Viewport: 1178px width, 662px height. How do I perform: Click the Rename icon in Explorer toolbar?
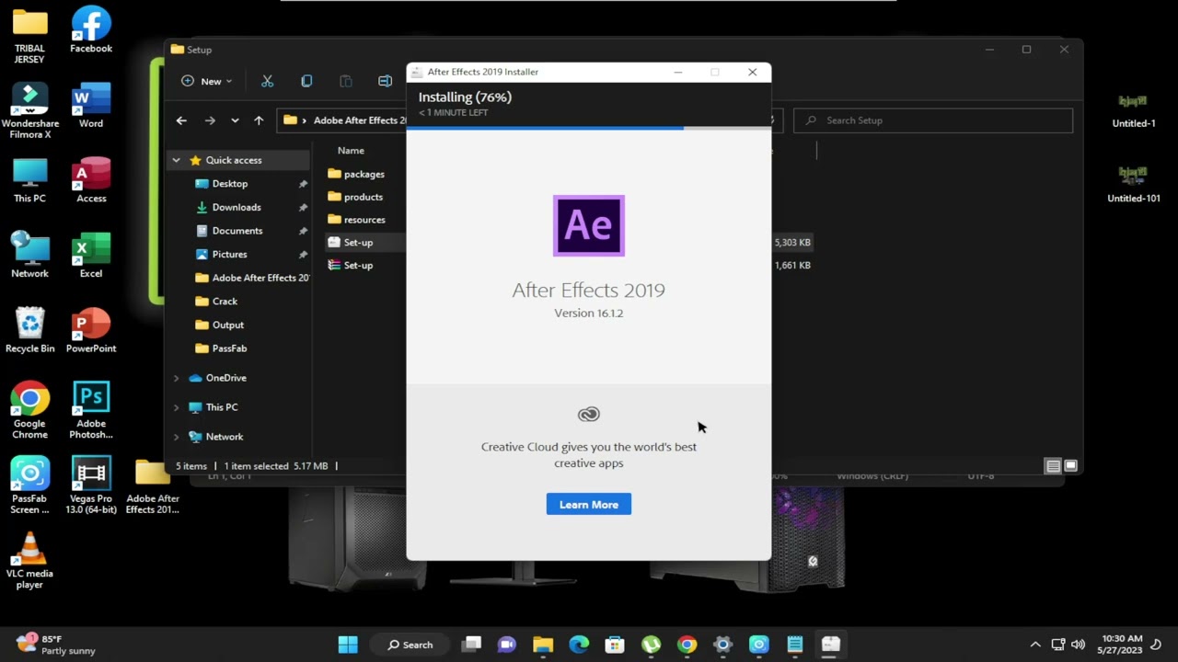click(385, 81)
